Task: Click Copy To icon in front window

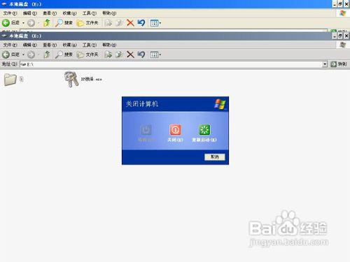Action: point(119,54)
